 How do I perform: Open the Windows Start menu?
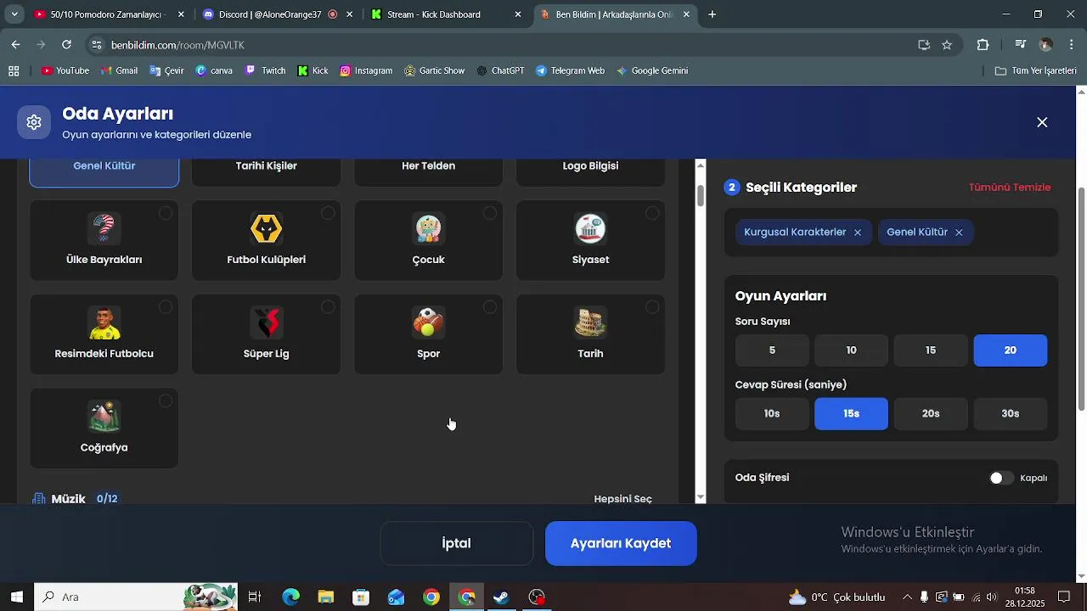pyautogui.click(x=16, y=597)
